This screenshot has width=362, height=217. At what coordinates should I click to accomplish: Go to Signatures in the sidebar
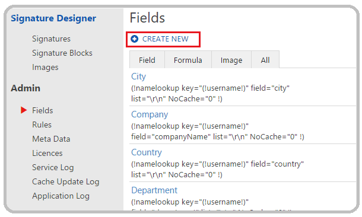(51, 39)
